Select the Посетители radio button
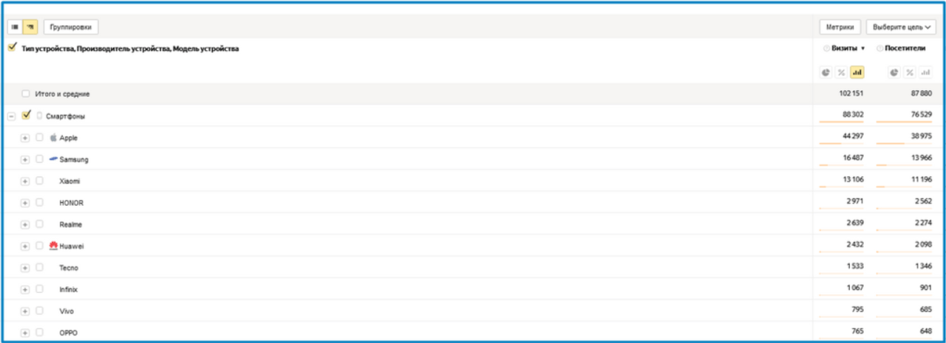 (x=879, y=49)
